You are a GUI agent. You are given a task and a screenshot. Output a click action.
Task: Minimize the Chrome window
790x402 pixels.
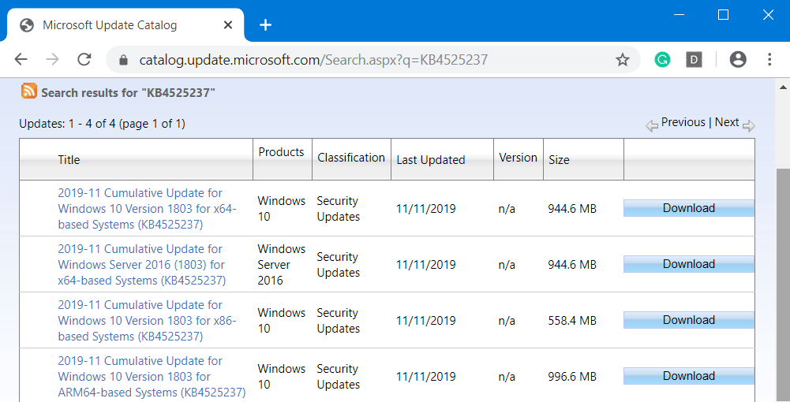click(680, 15)
